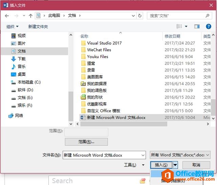Click file list vertical scroll down arrow
The image size is (217, 185).
(213, 118)
